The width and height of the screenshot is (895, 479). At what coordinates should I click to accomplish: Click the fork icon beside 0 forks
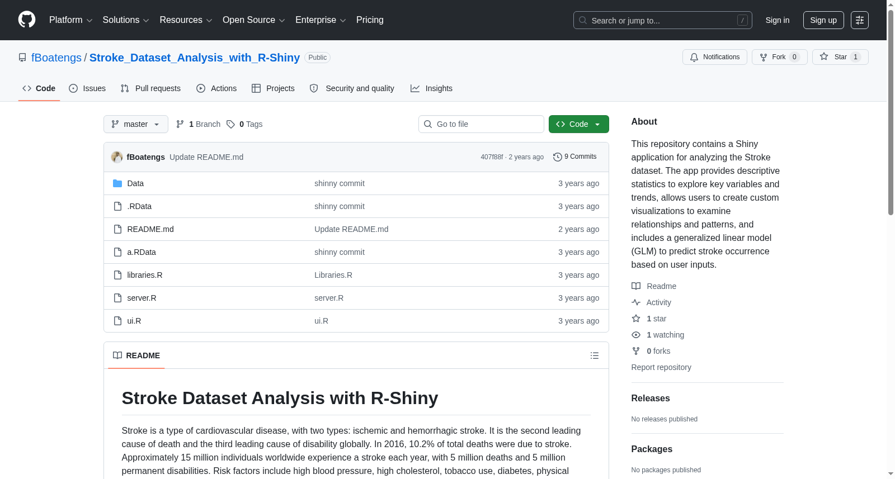(636, 351)
